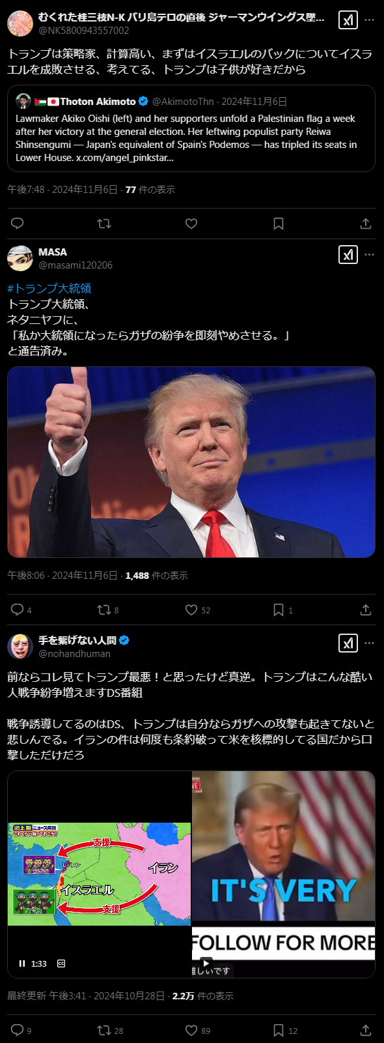
Task: Open @masami120206 profile handle
Action: (75, 265)
